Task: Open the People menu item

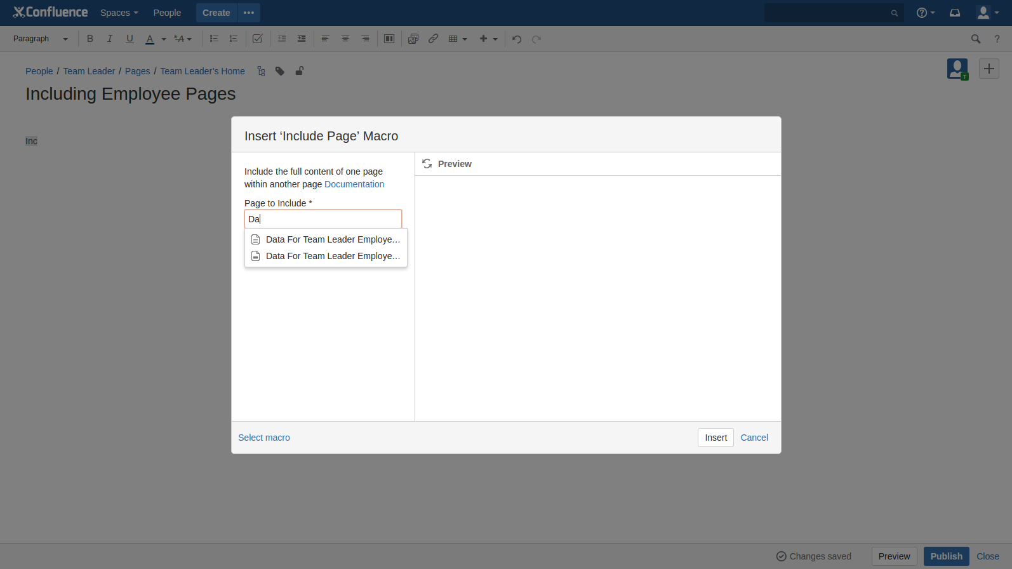Action: point(167,13)
